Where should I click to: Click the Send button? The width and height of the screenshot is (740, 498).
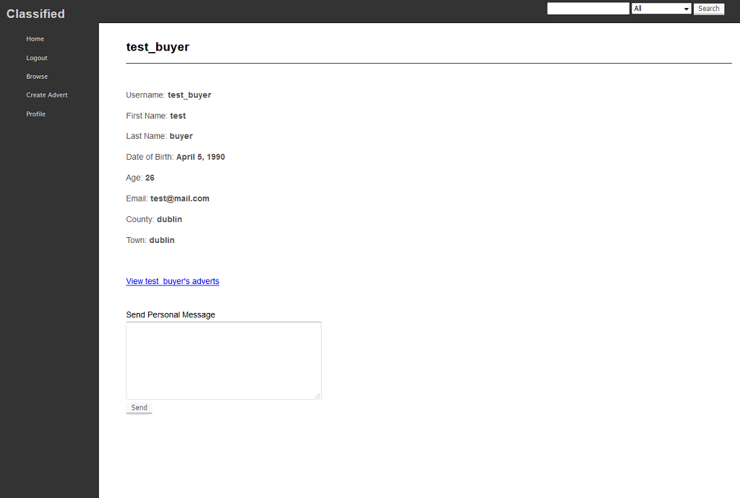coord(139,408)
